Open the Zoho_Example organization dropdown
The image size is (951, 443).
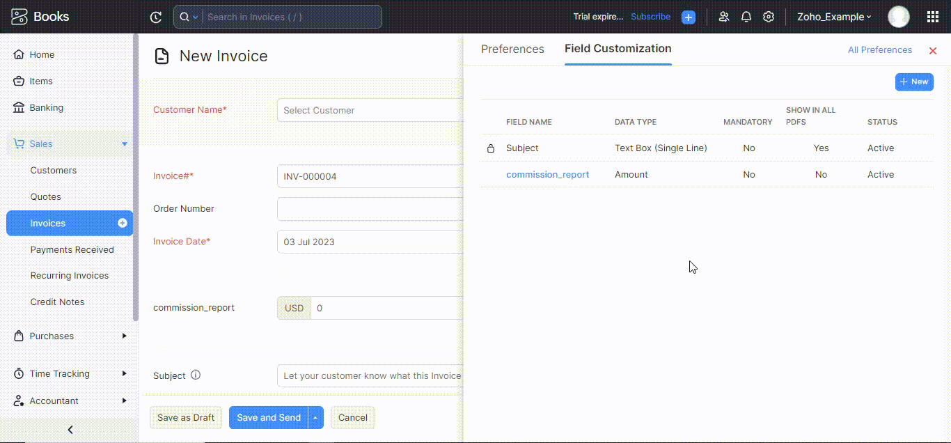coord(833,16)
